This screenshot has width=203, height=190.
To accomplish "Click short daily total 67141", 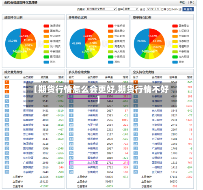I will click(x=173, y=177).
